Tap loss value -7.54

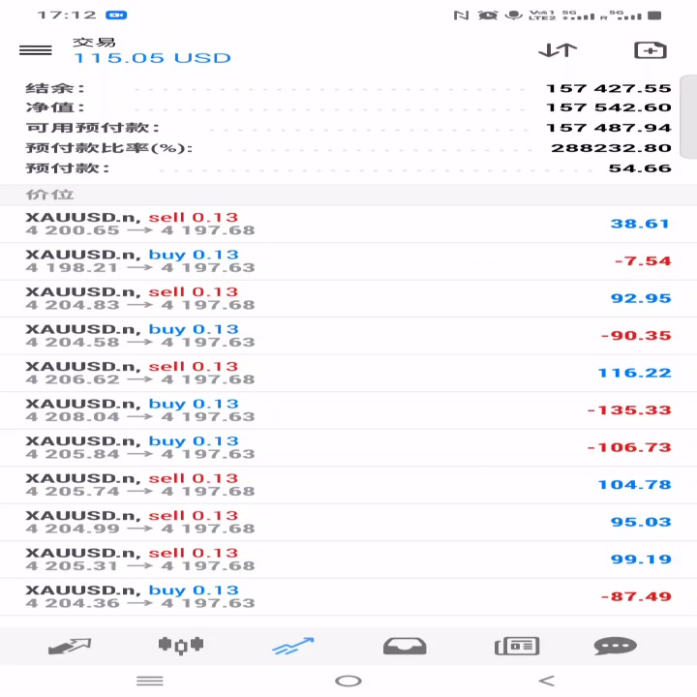point(643,261)
